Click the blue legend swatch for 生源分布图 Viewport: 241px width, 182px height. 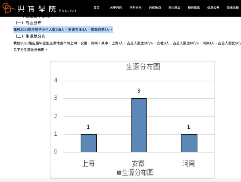pos(119,172)
